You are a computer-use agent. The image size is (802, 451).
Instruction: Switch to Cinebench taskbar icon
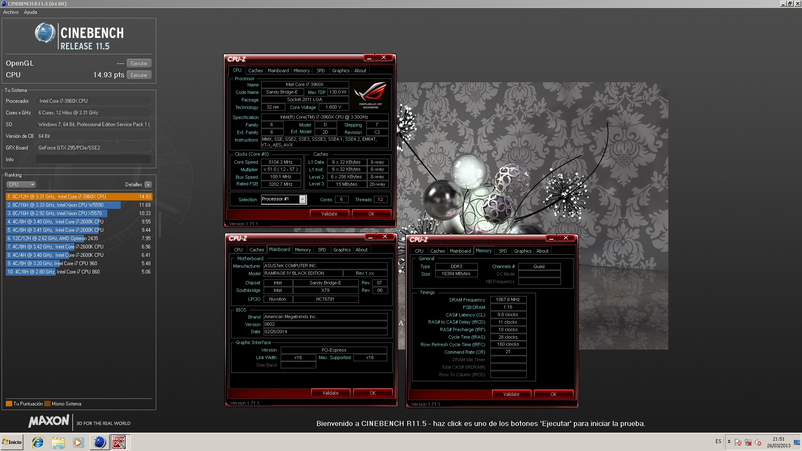click(x=99, y=442)
